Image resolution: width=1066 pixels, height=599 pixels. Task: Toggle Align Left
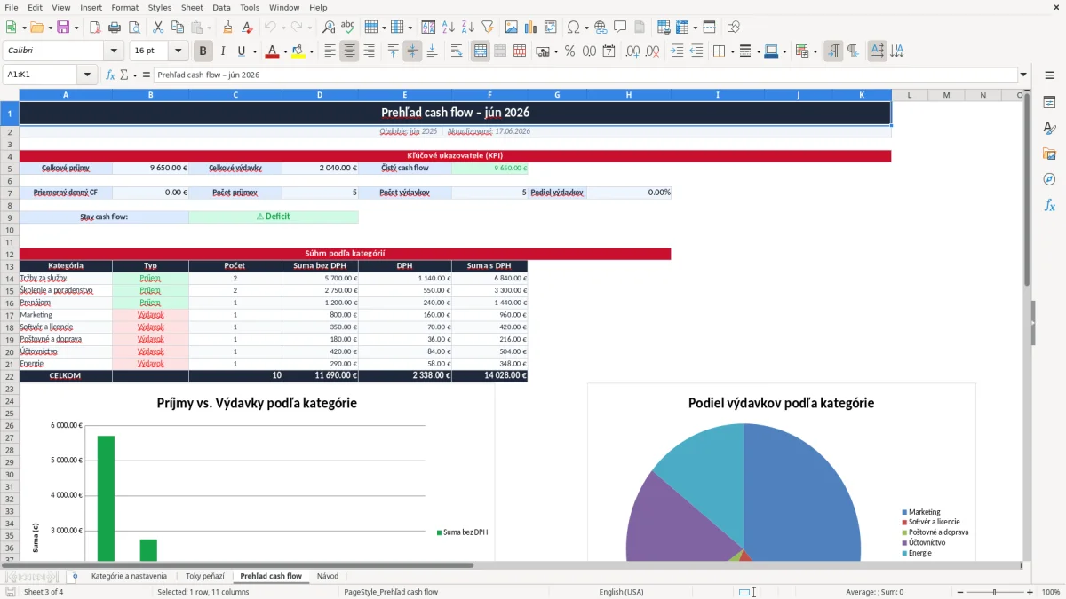330,51
